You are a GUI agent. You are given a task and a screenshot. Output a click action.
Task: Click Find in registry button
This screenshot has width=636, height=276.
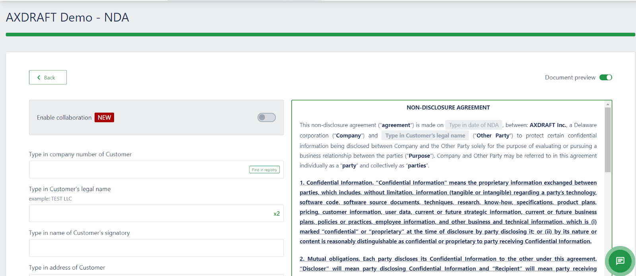tap(264, 170)
